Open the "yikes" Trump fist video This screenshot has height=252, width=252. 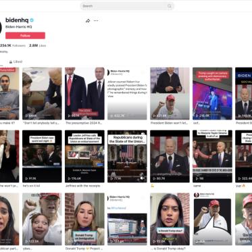coord(42,219)
